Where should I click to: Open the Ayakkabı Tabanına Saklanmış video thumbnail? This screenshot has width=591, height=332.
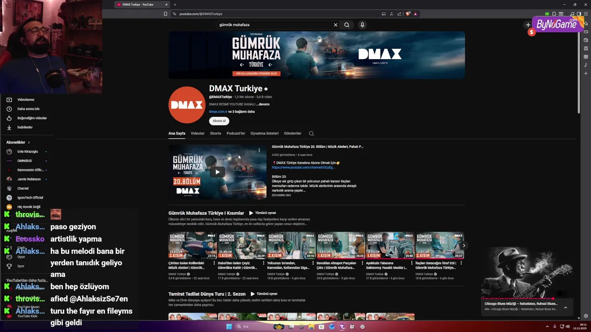(390, 245)
